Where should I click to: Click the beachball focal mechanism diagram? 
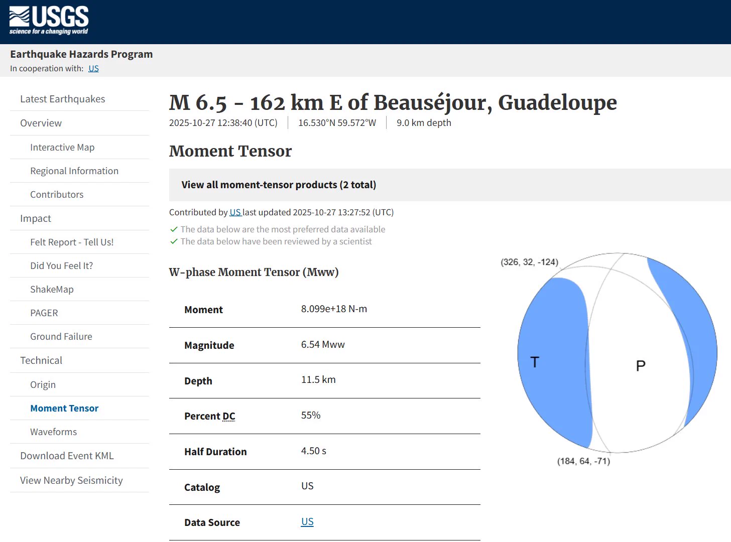[618, 353]
